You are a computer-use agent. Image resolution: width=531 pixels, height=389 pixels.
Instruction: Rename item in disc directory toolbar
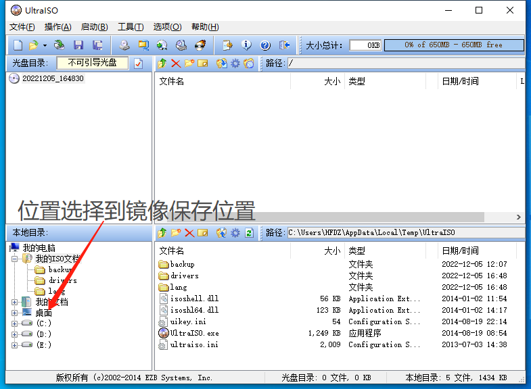click(202, 63)
